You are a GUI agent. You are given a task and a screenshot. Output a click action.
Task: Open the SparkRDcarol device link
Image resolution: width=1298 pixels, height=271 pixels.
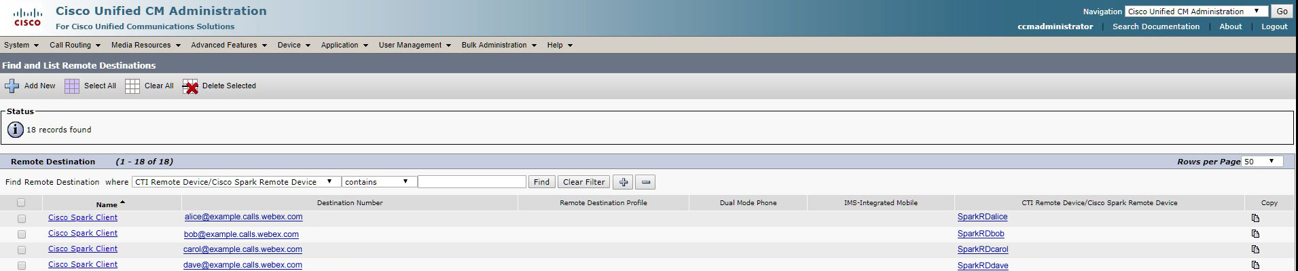(983, 249)
